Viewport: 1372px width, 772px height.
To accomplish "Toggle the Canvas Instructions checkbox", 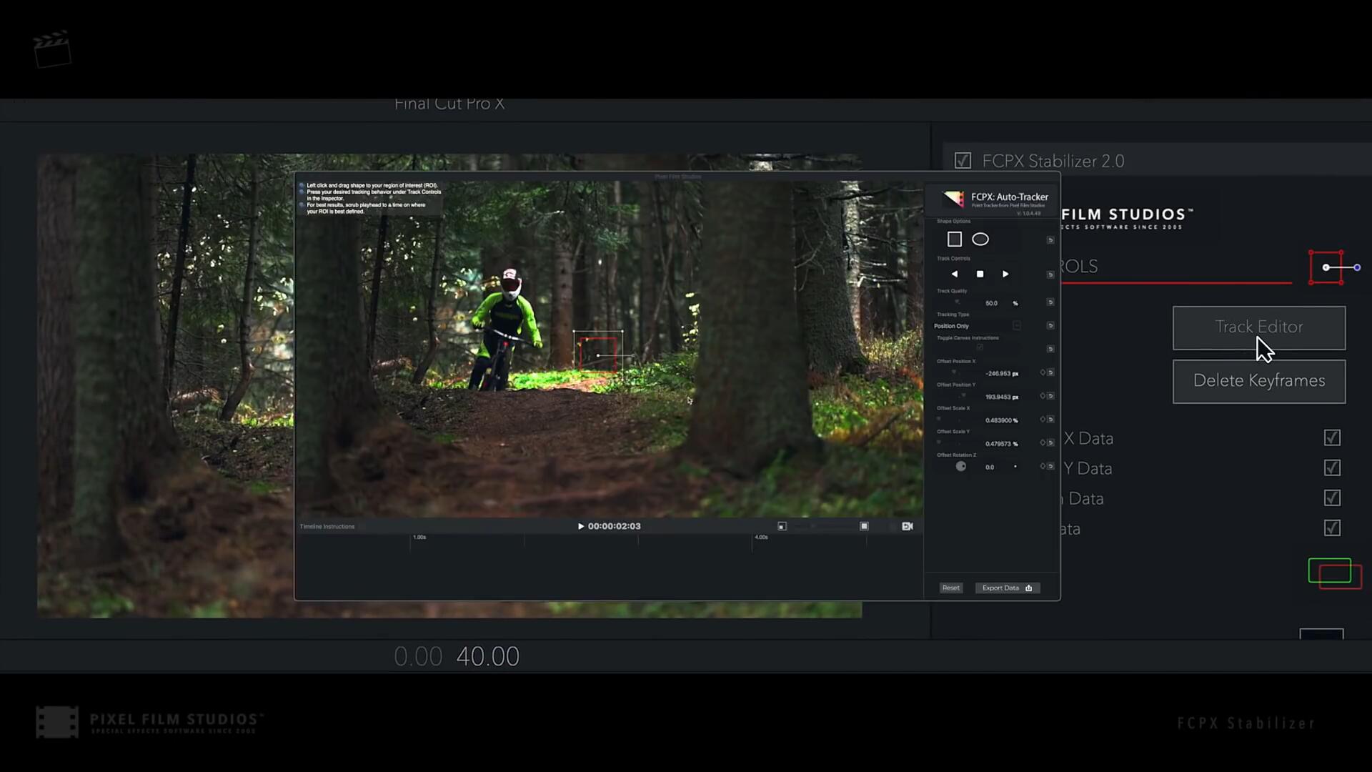I will (980, 347).
